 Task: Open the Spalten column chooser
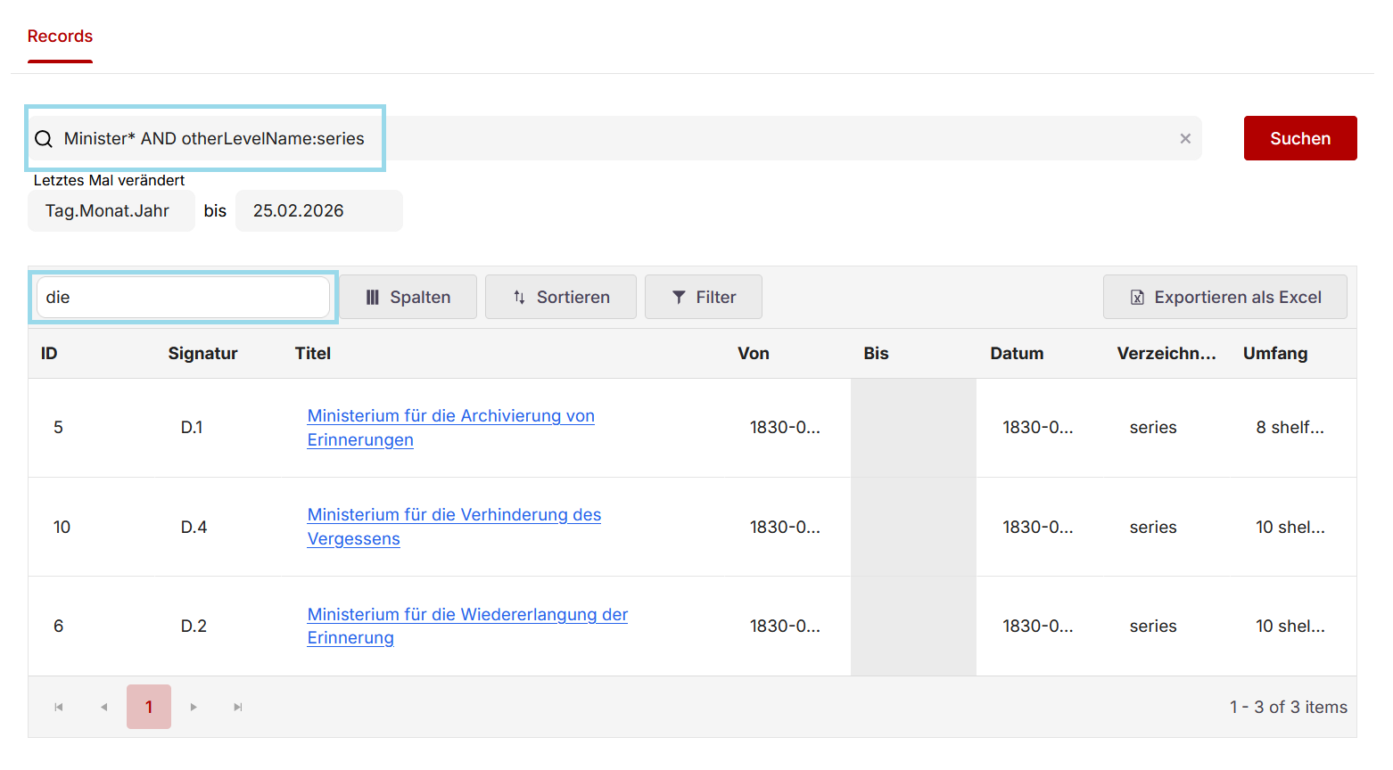click(x=408, y=298)
